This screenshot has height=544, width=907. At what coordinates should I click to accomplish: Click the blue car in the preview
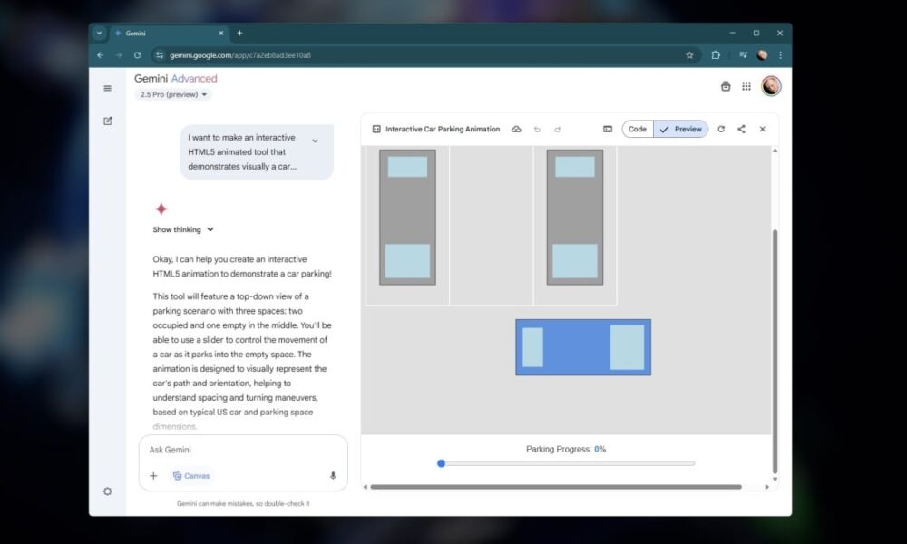(583, 347)
